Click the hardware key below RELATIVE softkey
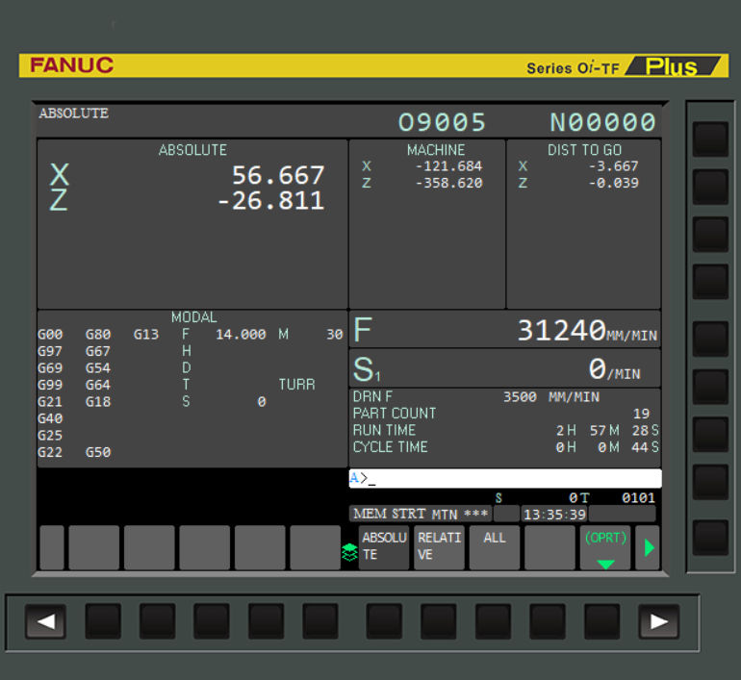The height and width of the screenshot is (680, 741). click(x=439, y=621)
